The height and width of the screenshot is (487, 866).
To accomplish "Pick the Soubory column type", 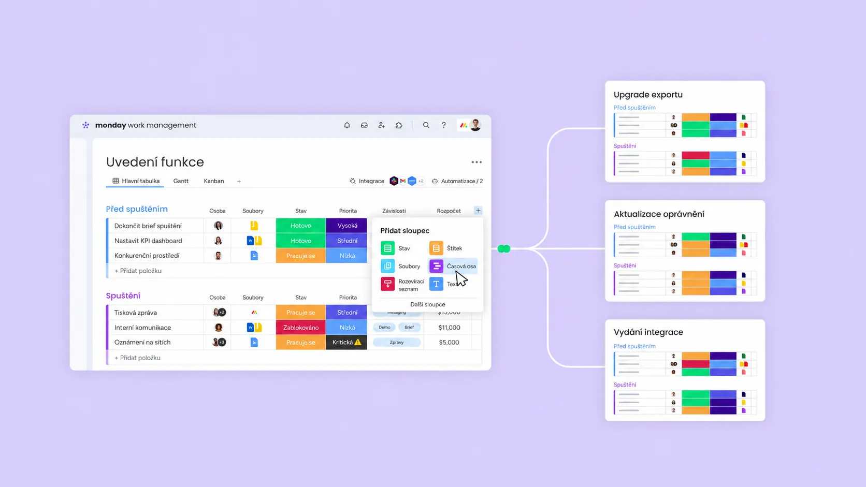I will [401, 266].
